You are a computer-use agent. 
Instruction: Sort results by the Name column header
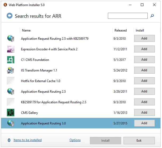26,30
